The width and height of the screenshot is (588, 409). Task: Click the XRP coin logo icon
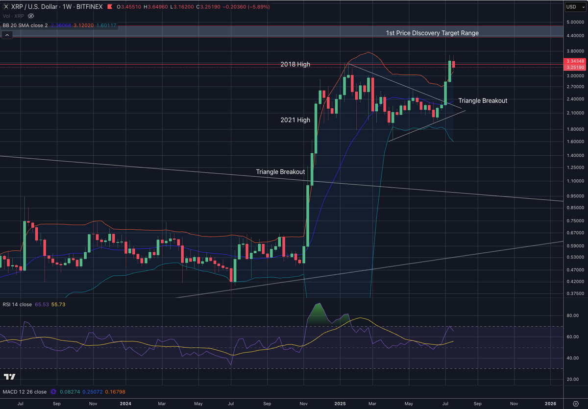pos(6,7)
